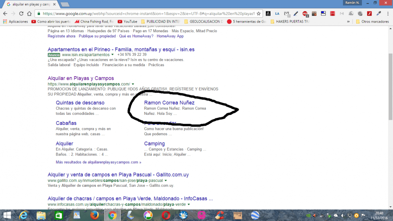Expand the alquilarenplayasycampos.com URL dropdown arrow
The image size is (393, 221).
click(x=133, y=84)
